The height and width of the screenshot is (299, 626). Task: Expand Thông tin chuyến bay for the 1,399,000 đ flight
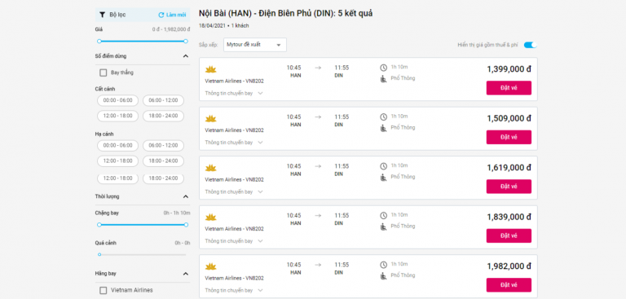click(x=234, y=94)
